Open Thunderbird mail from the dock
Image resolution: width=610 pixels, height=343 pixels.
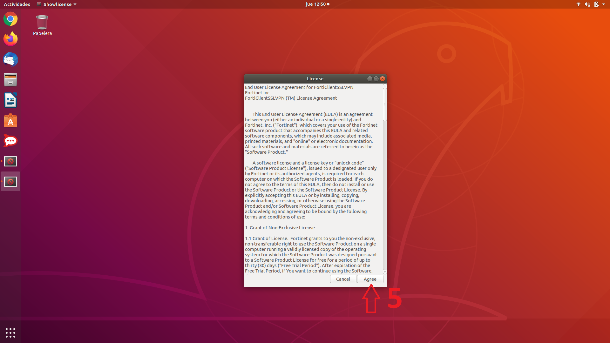10,59
